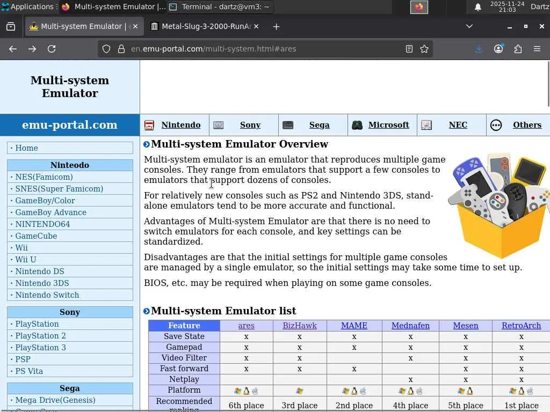Open the Firefox hamburger menu

point(537,49)
